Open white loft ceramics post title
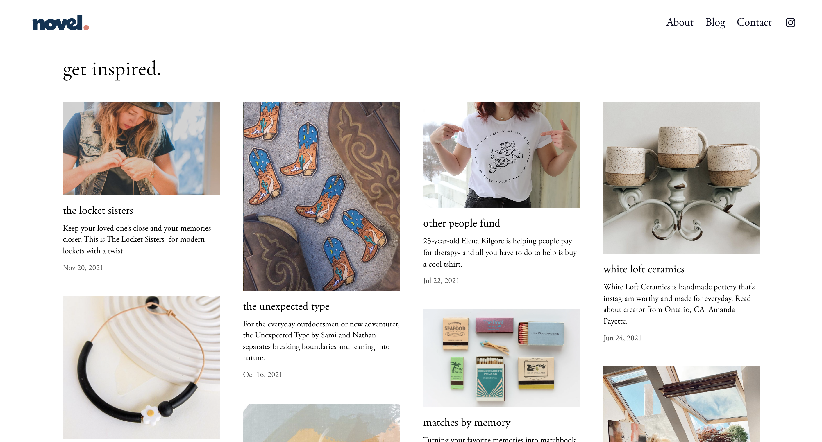 click(644, 269)
